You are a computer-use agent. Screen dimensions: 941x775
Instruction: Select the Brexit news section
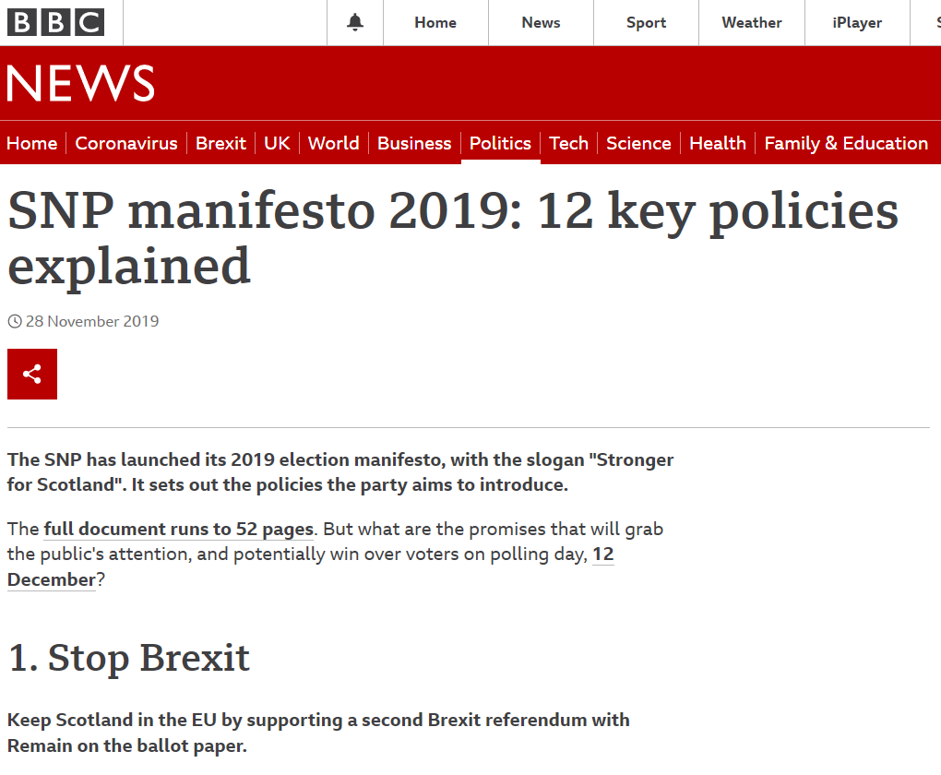220,143
